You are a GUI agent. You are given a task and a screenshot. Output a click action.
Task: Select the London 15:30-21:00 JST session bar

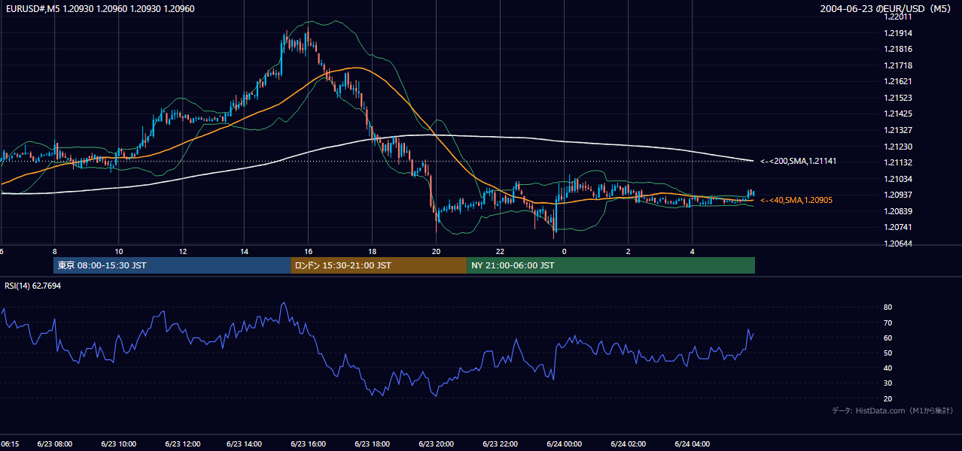click(379, 265)
